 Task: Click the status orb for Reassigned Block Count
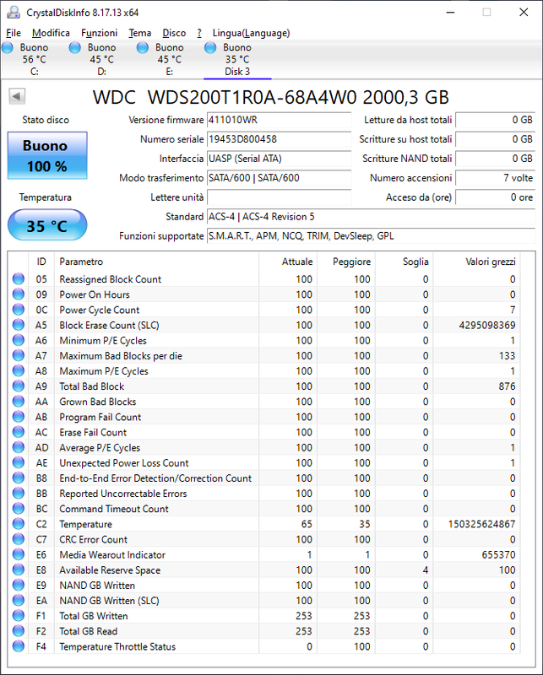[19, 279]
